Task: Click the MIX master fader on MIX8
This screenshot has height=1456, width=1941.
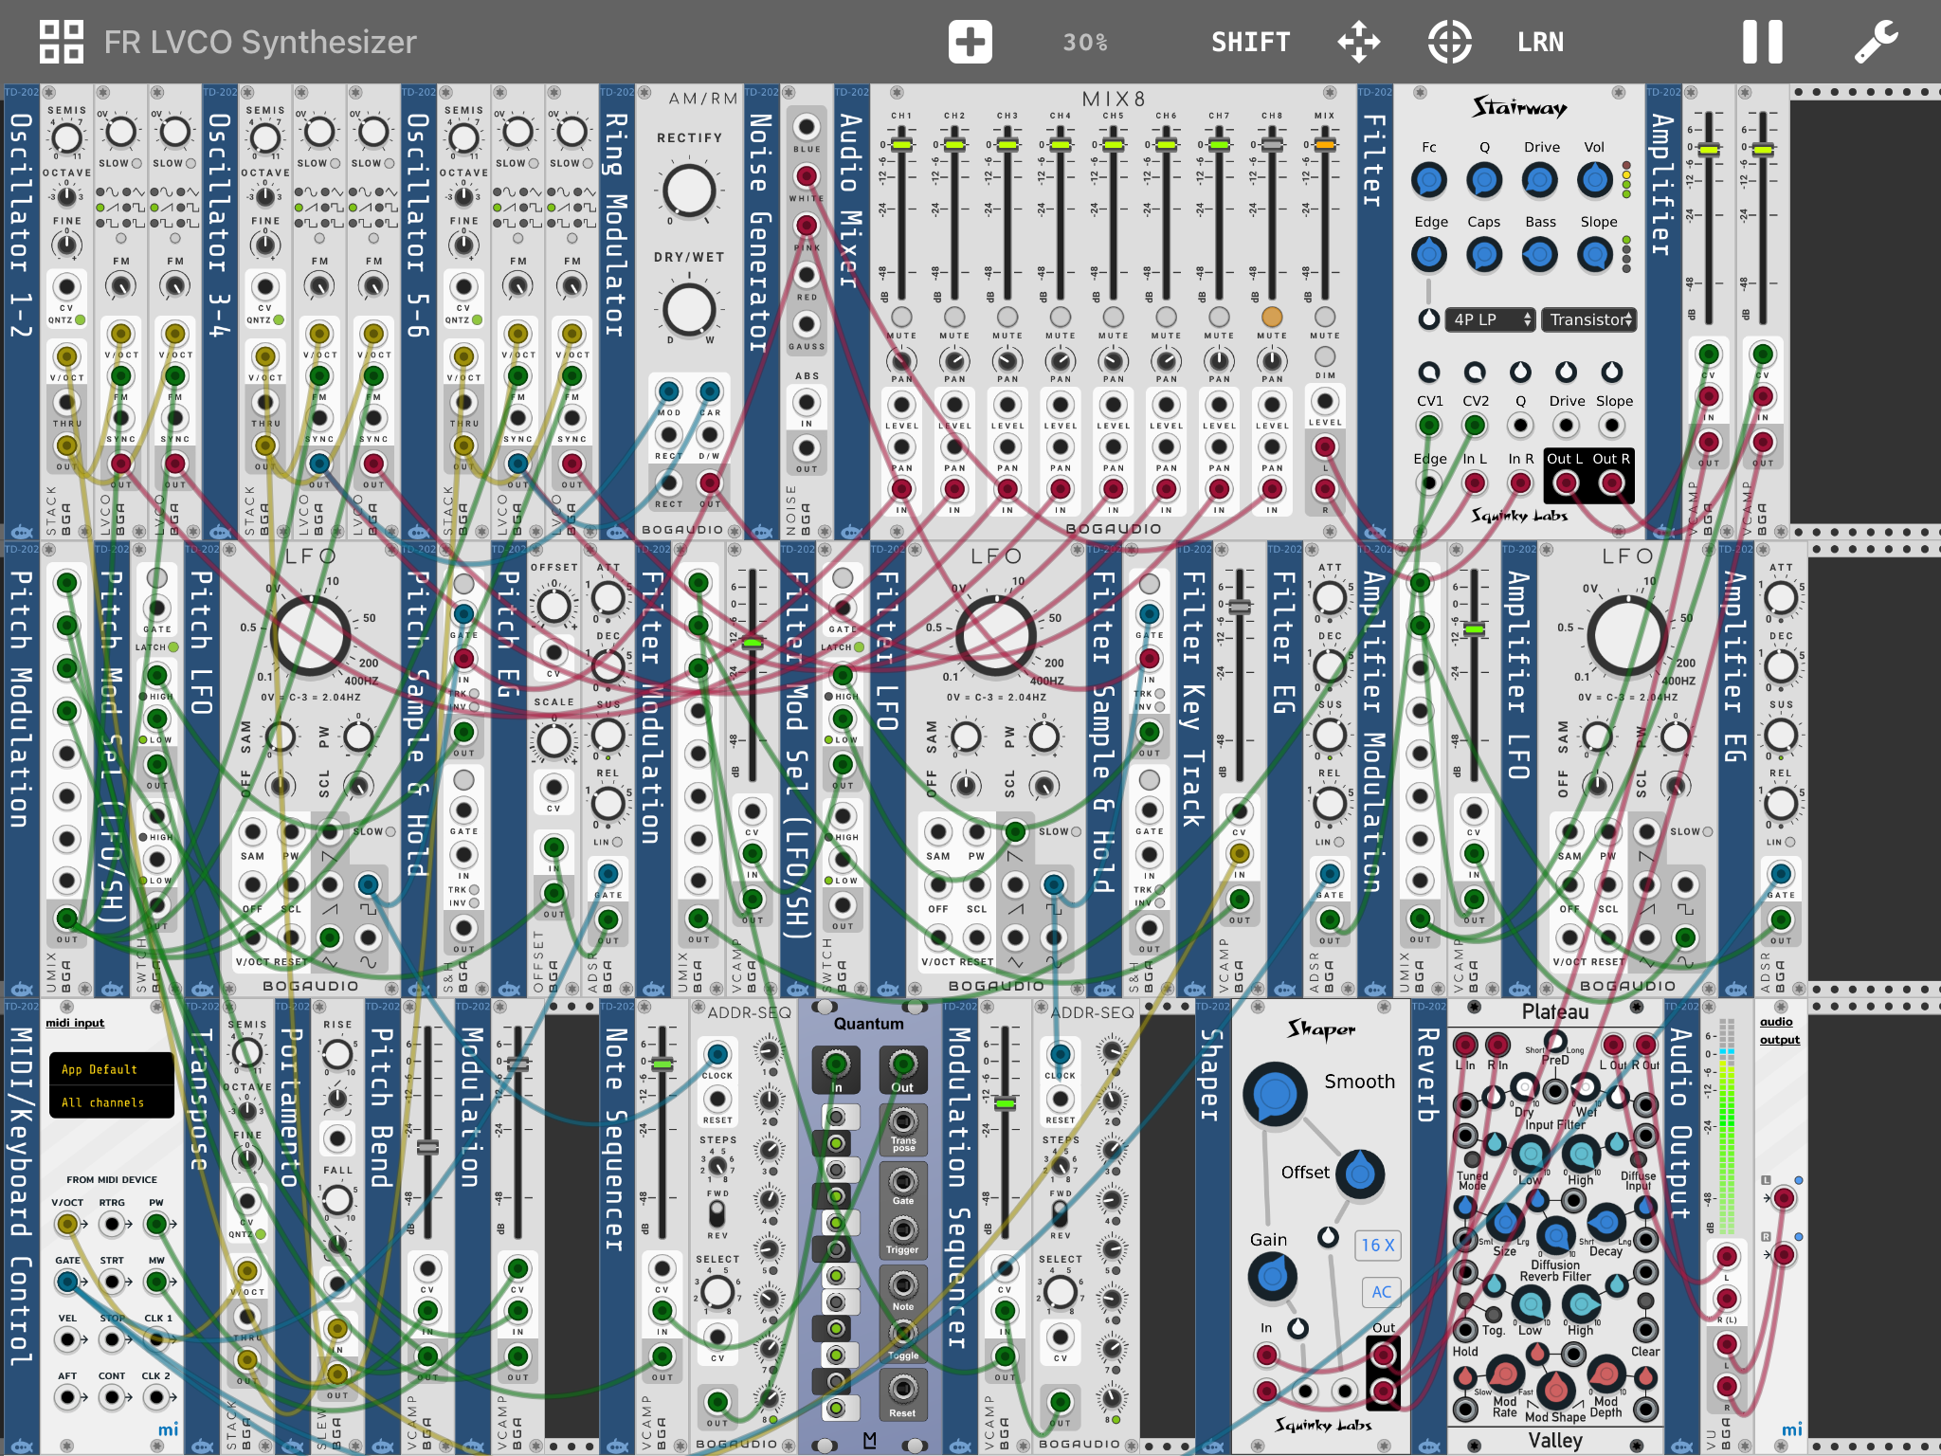Action: point(1325,145)
